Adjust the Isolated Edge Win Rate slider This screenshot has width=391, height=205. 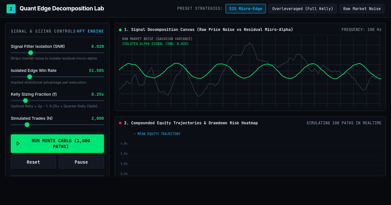pyautogui.click(x=57, y=77)
